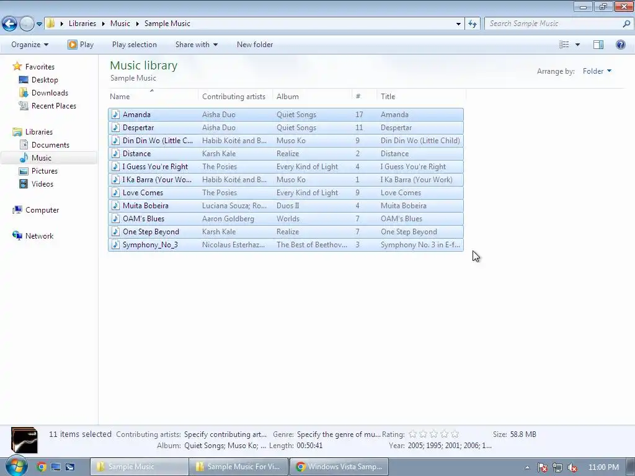Click the Play button in the toolbar
Image resolution: width=635 pixels, height=476 pixels.
[x=81, y=45]
